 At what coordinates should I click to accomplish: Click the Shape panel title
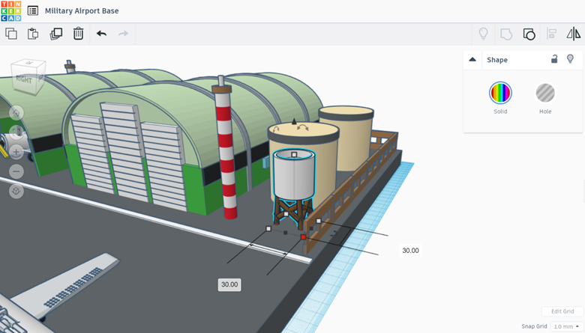click(x=497, y=60)
